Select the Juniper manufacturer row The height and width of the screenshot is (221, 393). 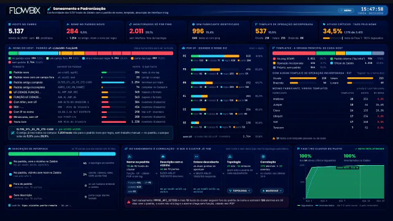tap(329, 105)
